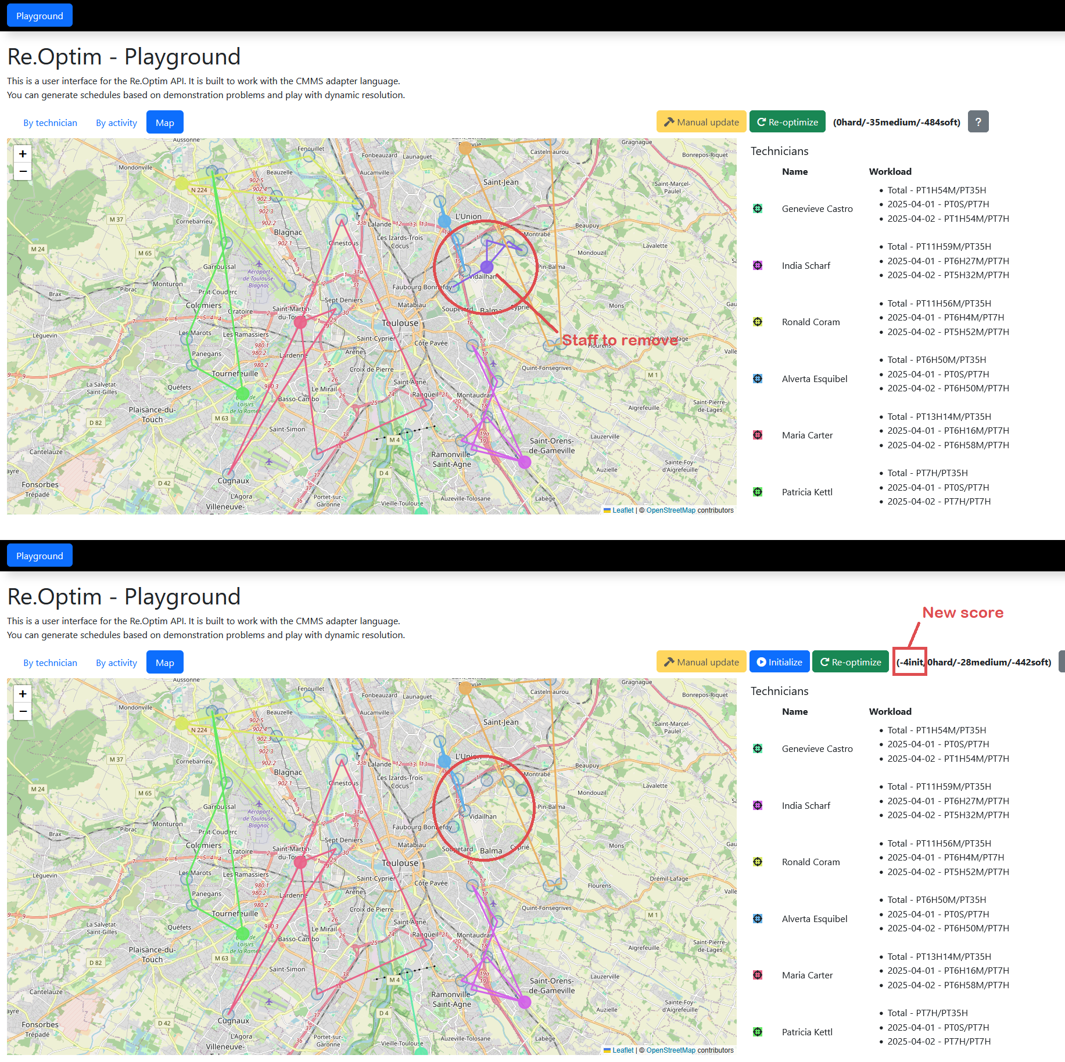Open the OpenStreetMap link on top map

pyautogui.click(x=670, y=510)
